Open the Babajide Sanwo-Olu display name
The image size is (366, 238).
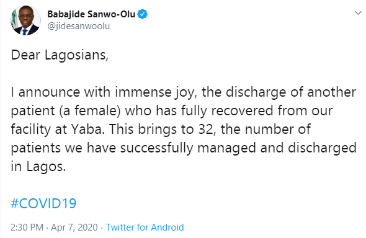click(91, 14)
